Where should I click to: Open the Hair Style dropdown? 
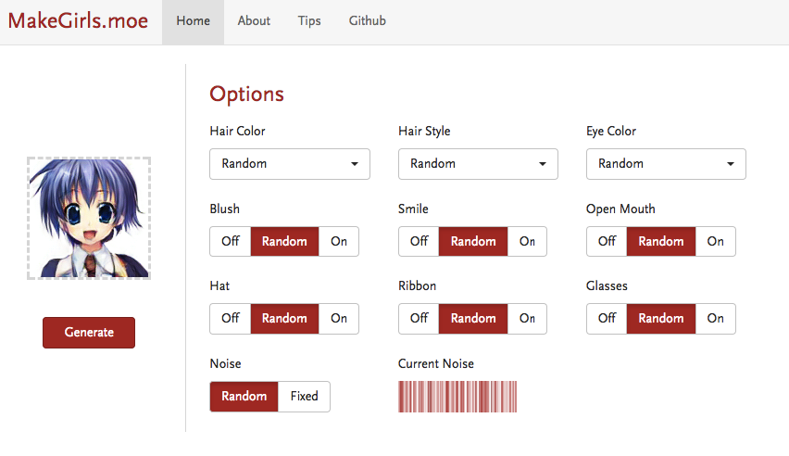(478, 164)
